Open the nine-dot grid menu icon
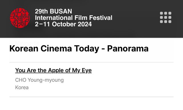 tap(166, 17)
